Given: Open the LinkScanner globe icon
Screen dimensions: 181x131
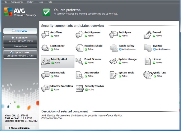Looking at the screenshot, I should (x=45, y=48).
